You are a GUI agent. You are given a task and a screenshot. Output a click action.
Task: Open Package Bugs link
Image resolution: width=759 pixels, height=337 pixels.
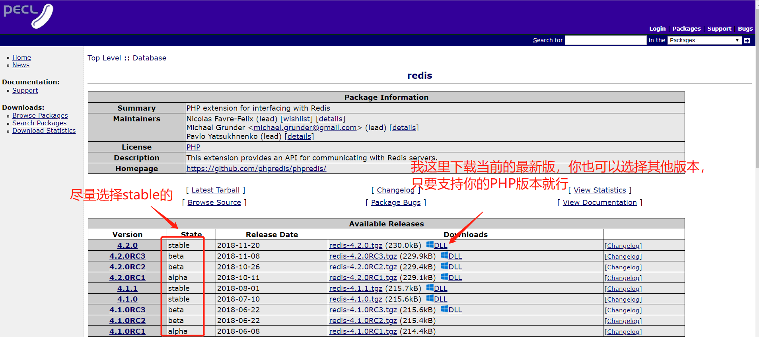(x=396, y=203)
